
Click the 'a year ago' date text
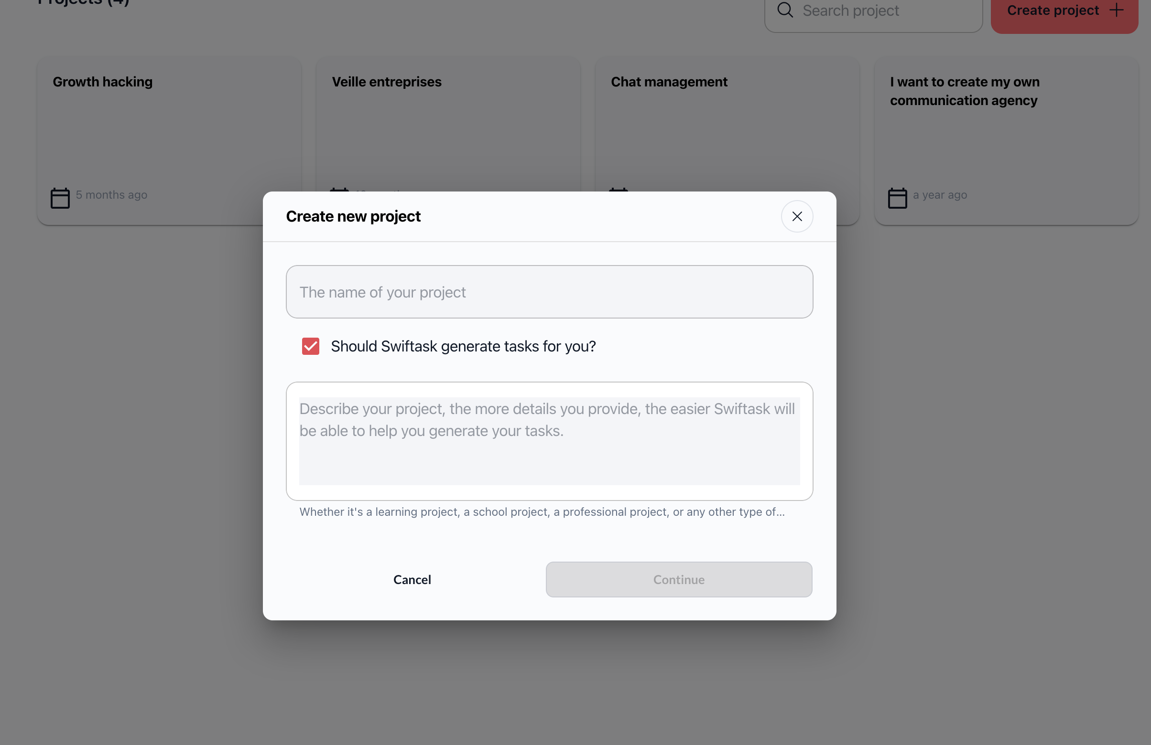pyautogui.click(x=940, y=195)
